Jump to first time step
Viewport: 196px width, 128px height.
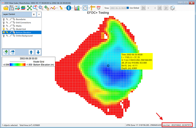(143, 8)
